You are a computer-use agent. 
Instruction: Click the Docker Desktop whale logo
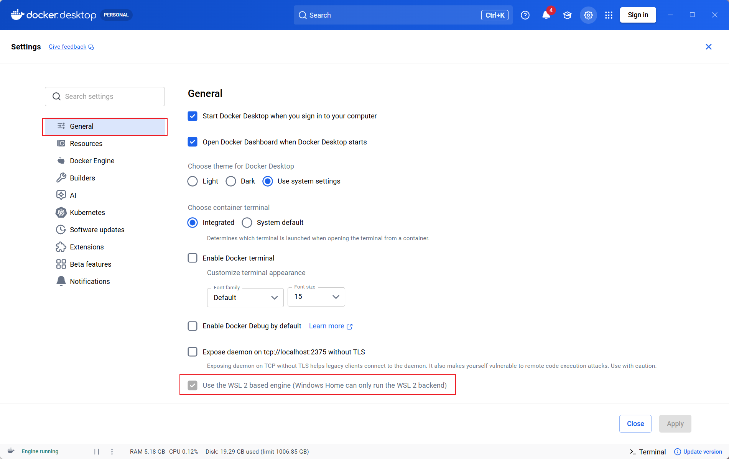pos(17,15)
